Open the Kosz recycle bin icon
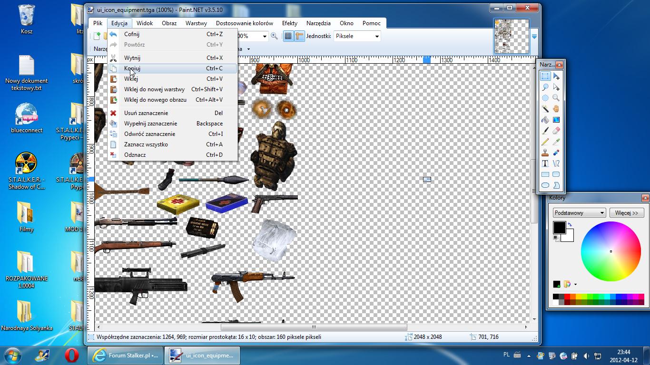The width and height of the screenshot is (650, 365). pyautogui.click(x=27, y=19)
